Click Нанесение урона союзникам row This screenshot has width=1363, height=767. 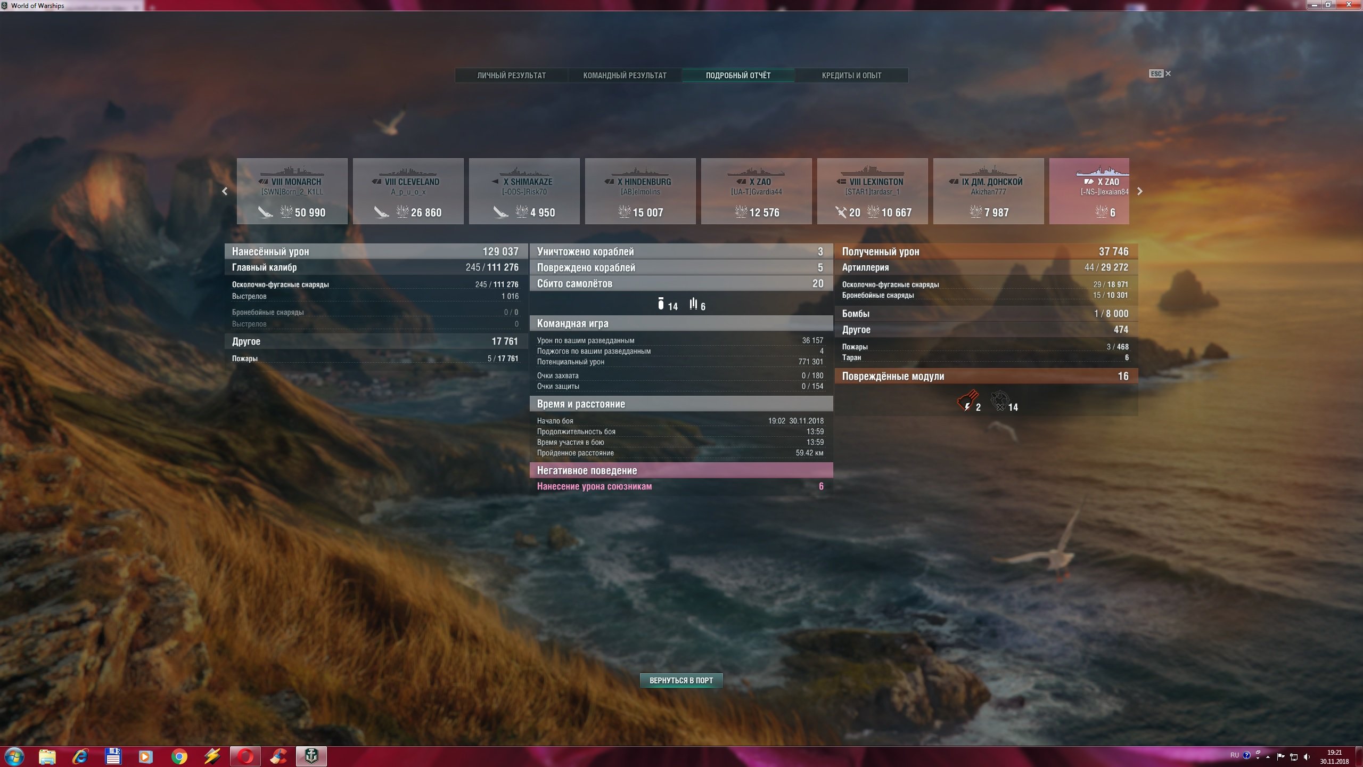(681, 486)
